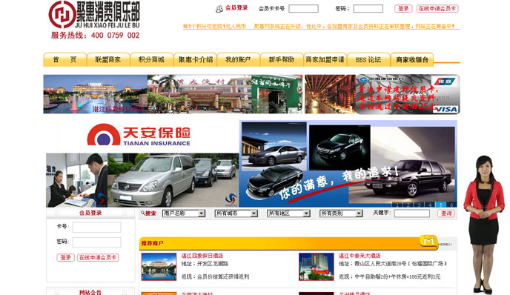
Task: Click the yellow M icon beside MORE
Action: coord(428,241)
